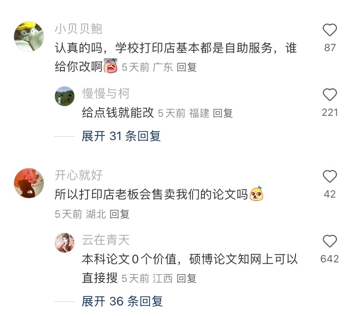Like 慢慢与柯's reply with 221 likes
This screenshot has width=352, height=316.
tap(329, 95)
